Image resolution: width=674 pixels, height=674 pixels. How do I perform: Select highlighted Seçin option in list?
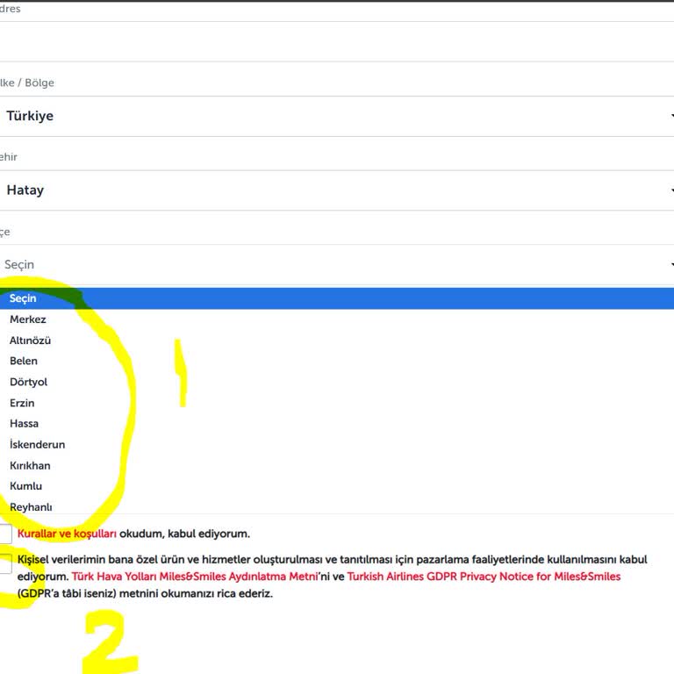click(x=337, y=298)
